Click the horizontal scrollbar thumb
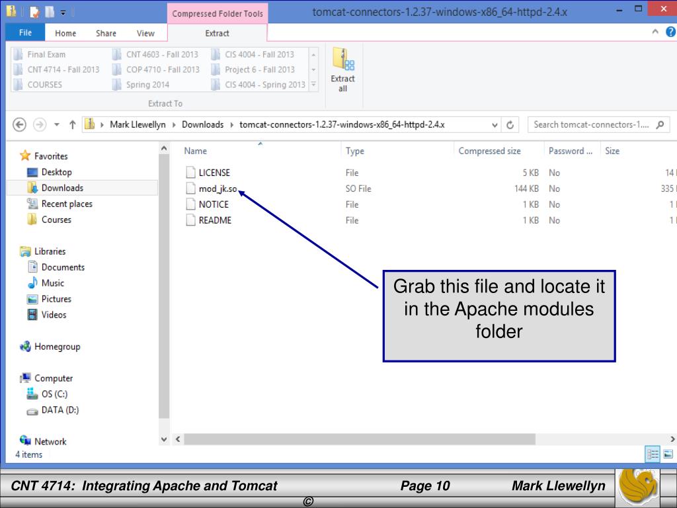 pyautogui.click(x=360, y=439)
